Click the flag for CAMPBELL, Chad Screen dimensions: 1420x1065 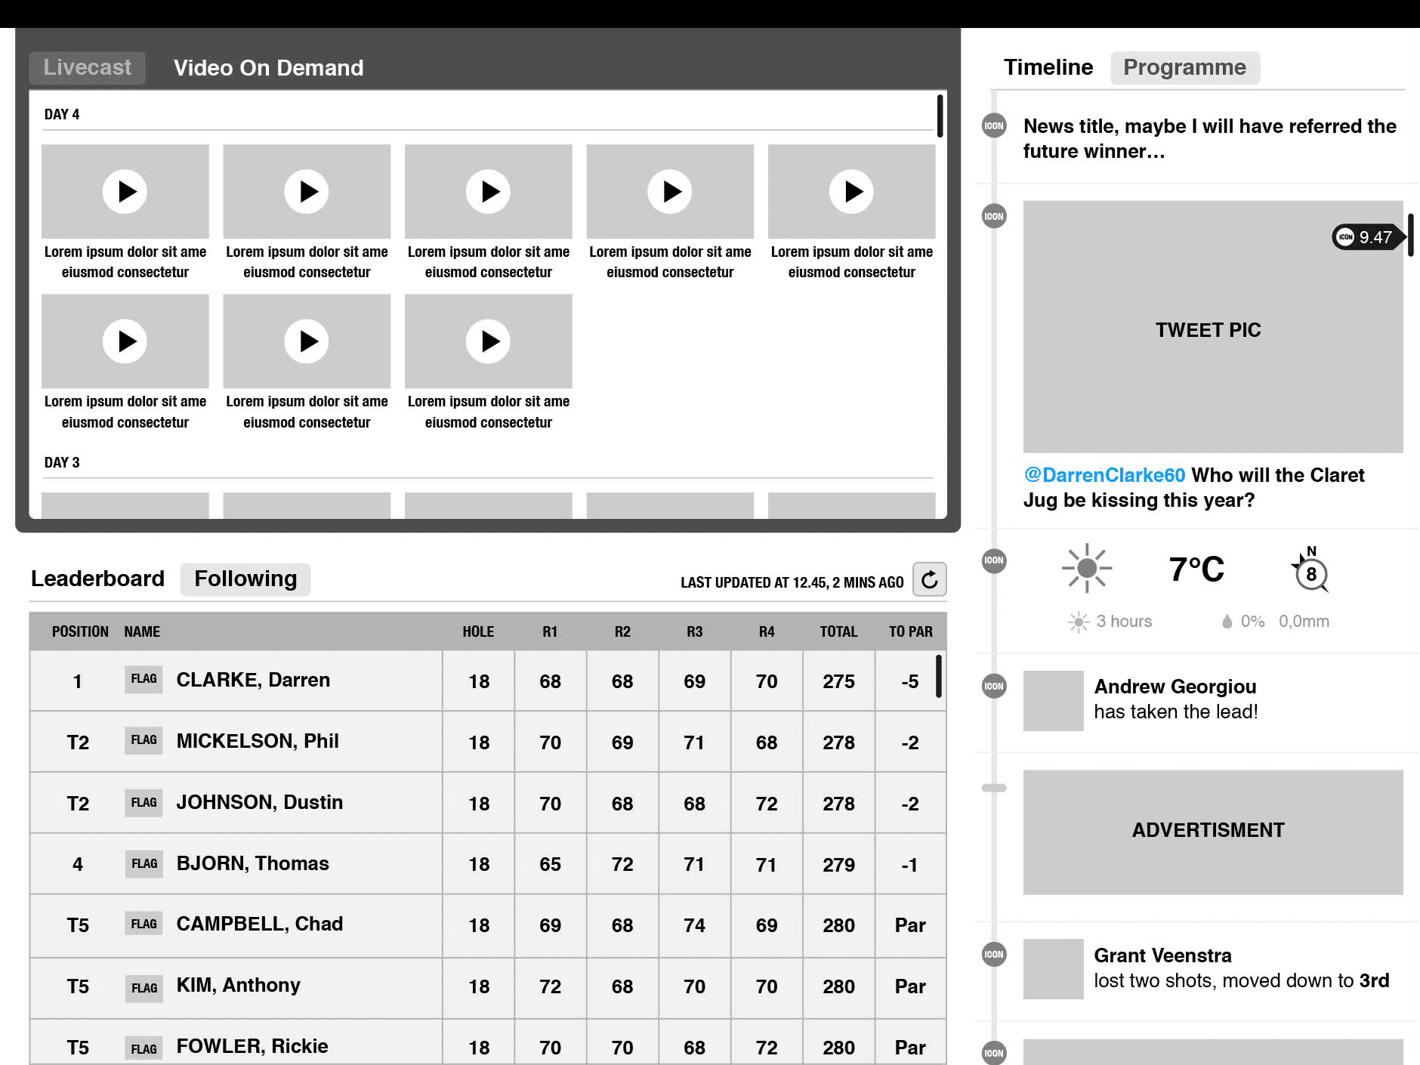[x=144, y=924]
